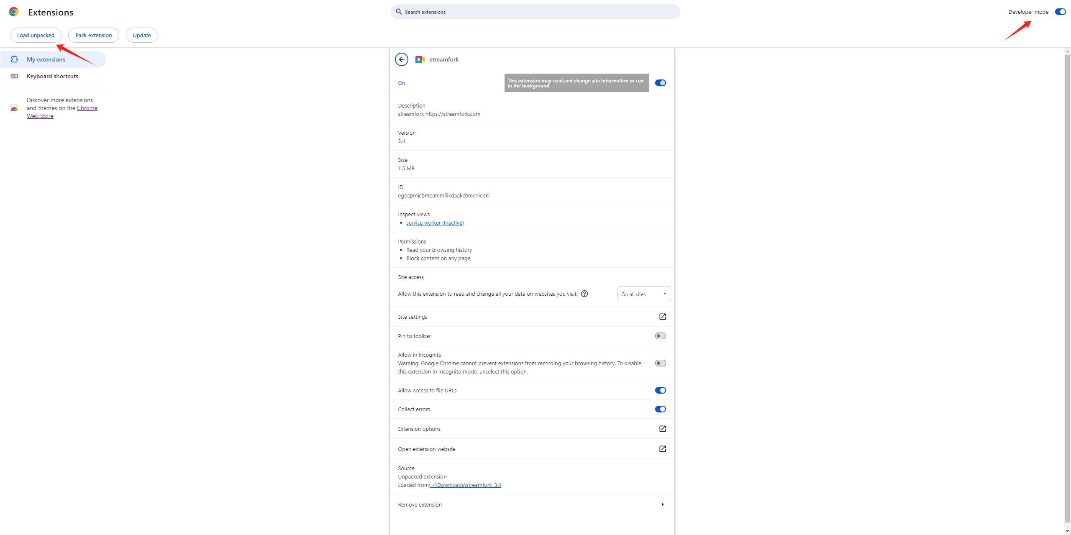Open the On all sites dropdown
Viewport: 1071px width, 535px height.
tap(643, 294)
